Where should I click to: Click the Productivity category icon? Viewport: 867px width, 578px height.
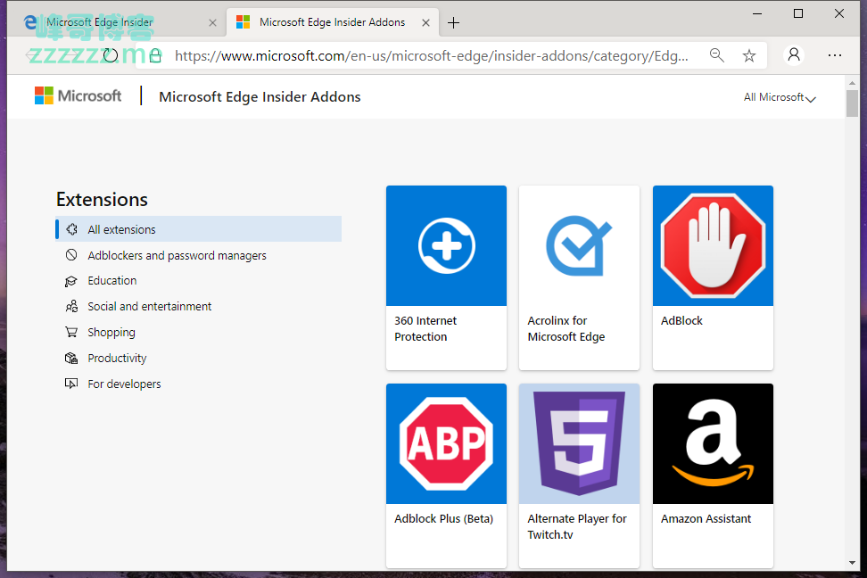tap(71, 358)
